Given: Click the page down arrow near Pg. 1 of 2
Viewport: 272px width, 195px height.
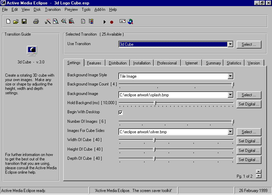Looking at the screenshot, I should [258, 176].
